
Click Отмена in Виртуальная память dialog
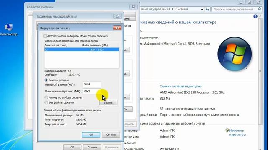click(x=111, y=135)
